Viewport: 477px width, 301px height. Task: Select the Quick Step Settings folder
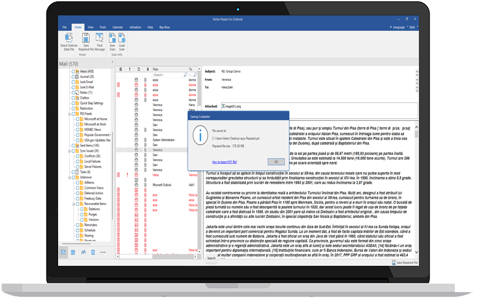(x=91, y=103)
